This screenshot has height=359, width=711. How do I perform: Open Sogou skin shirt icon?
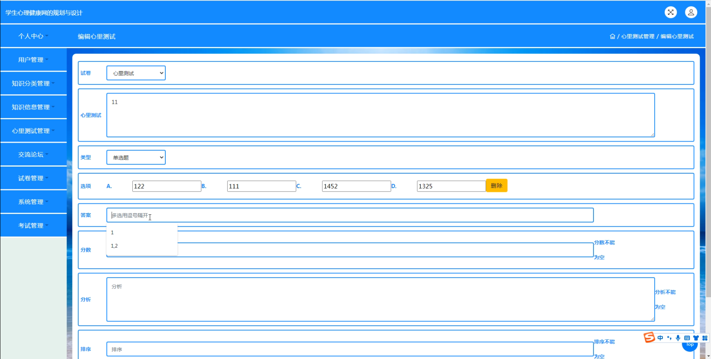(696, 338)
